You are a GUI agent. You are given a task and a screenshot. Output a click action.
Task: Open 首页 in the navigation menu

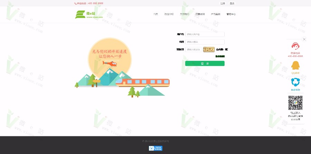pyautogui.click(x=156, y=14)
